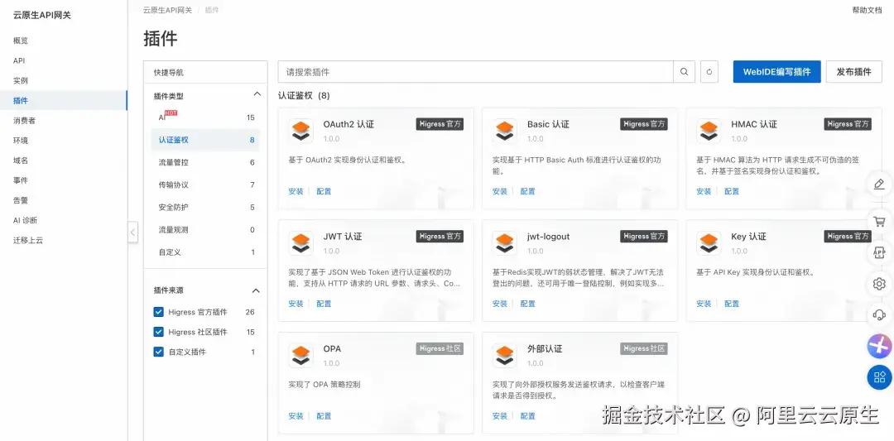Open 事件 in the sidebar
Image resolution: width=894 pixels, height=441 pixels.
[x=21, y=180]
